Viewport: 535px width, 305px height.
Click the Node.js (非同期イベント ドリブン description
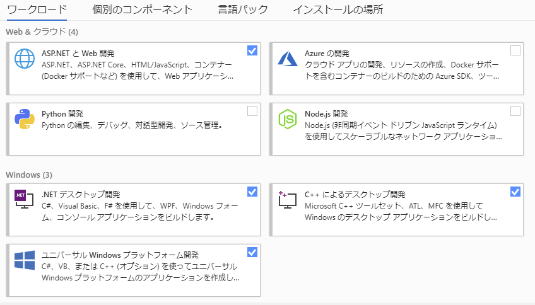403,131
